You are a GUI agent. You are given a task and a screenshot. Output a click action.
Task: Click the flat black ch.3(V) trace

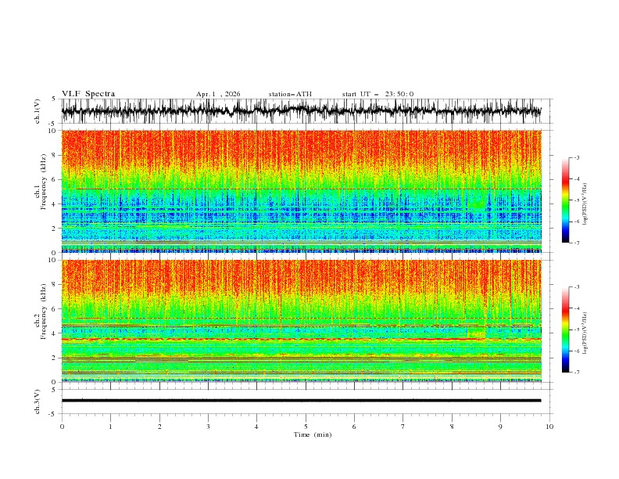[x=301, y=401]
